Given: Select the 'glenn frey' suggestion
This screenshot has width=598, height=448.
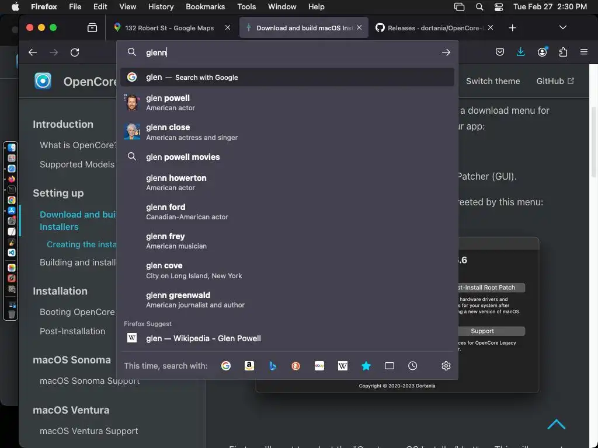Looking at the screenshot, I should (287, 241).
